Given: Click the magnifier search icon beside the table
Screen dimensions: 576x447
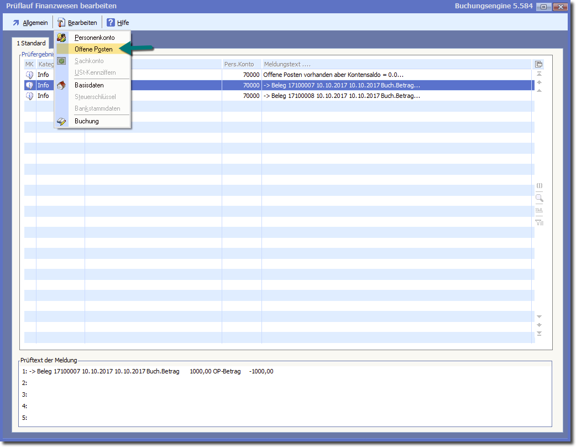Looking at the screenshot, I should [539, 198].
